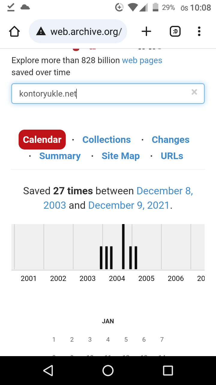Screen dimensions: 216x385
Task: Open the browser three-dot menu
Action: pos(199,31)
